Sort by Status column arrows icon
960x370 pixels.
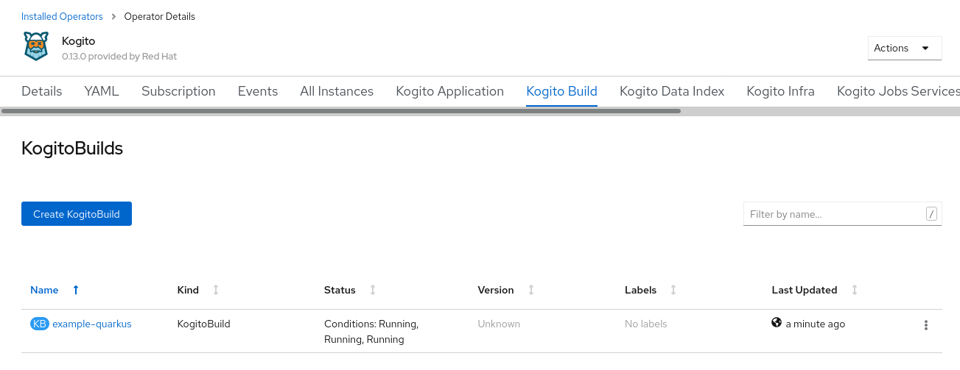(x=373, y=290)
